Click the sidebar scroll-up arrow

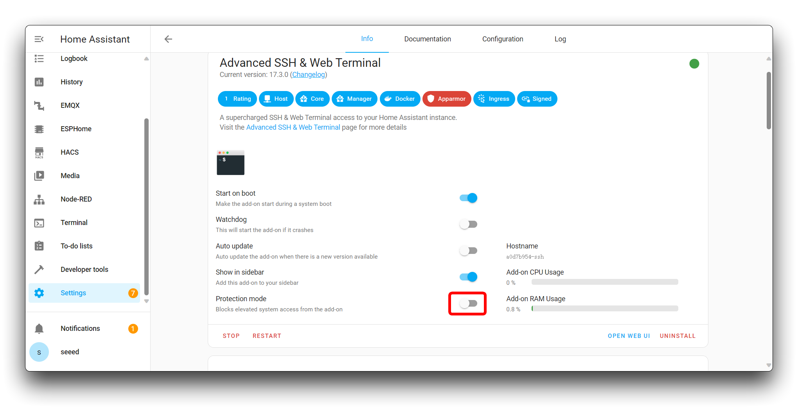pyautogui.click(x=146, y=59)
